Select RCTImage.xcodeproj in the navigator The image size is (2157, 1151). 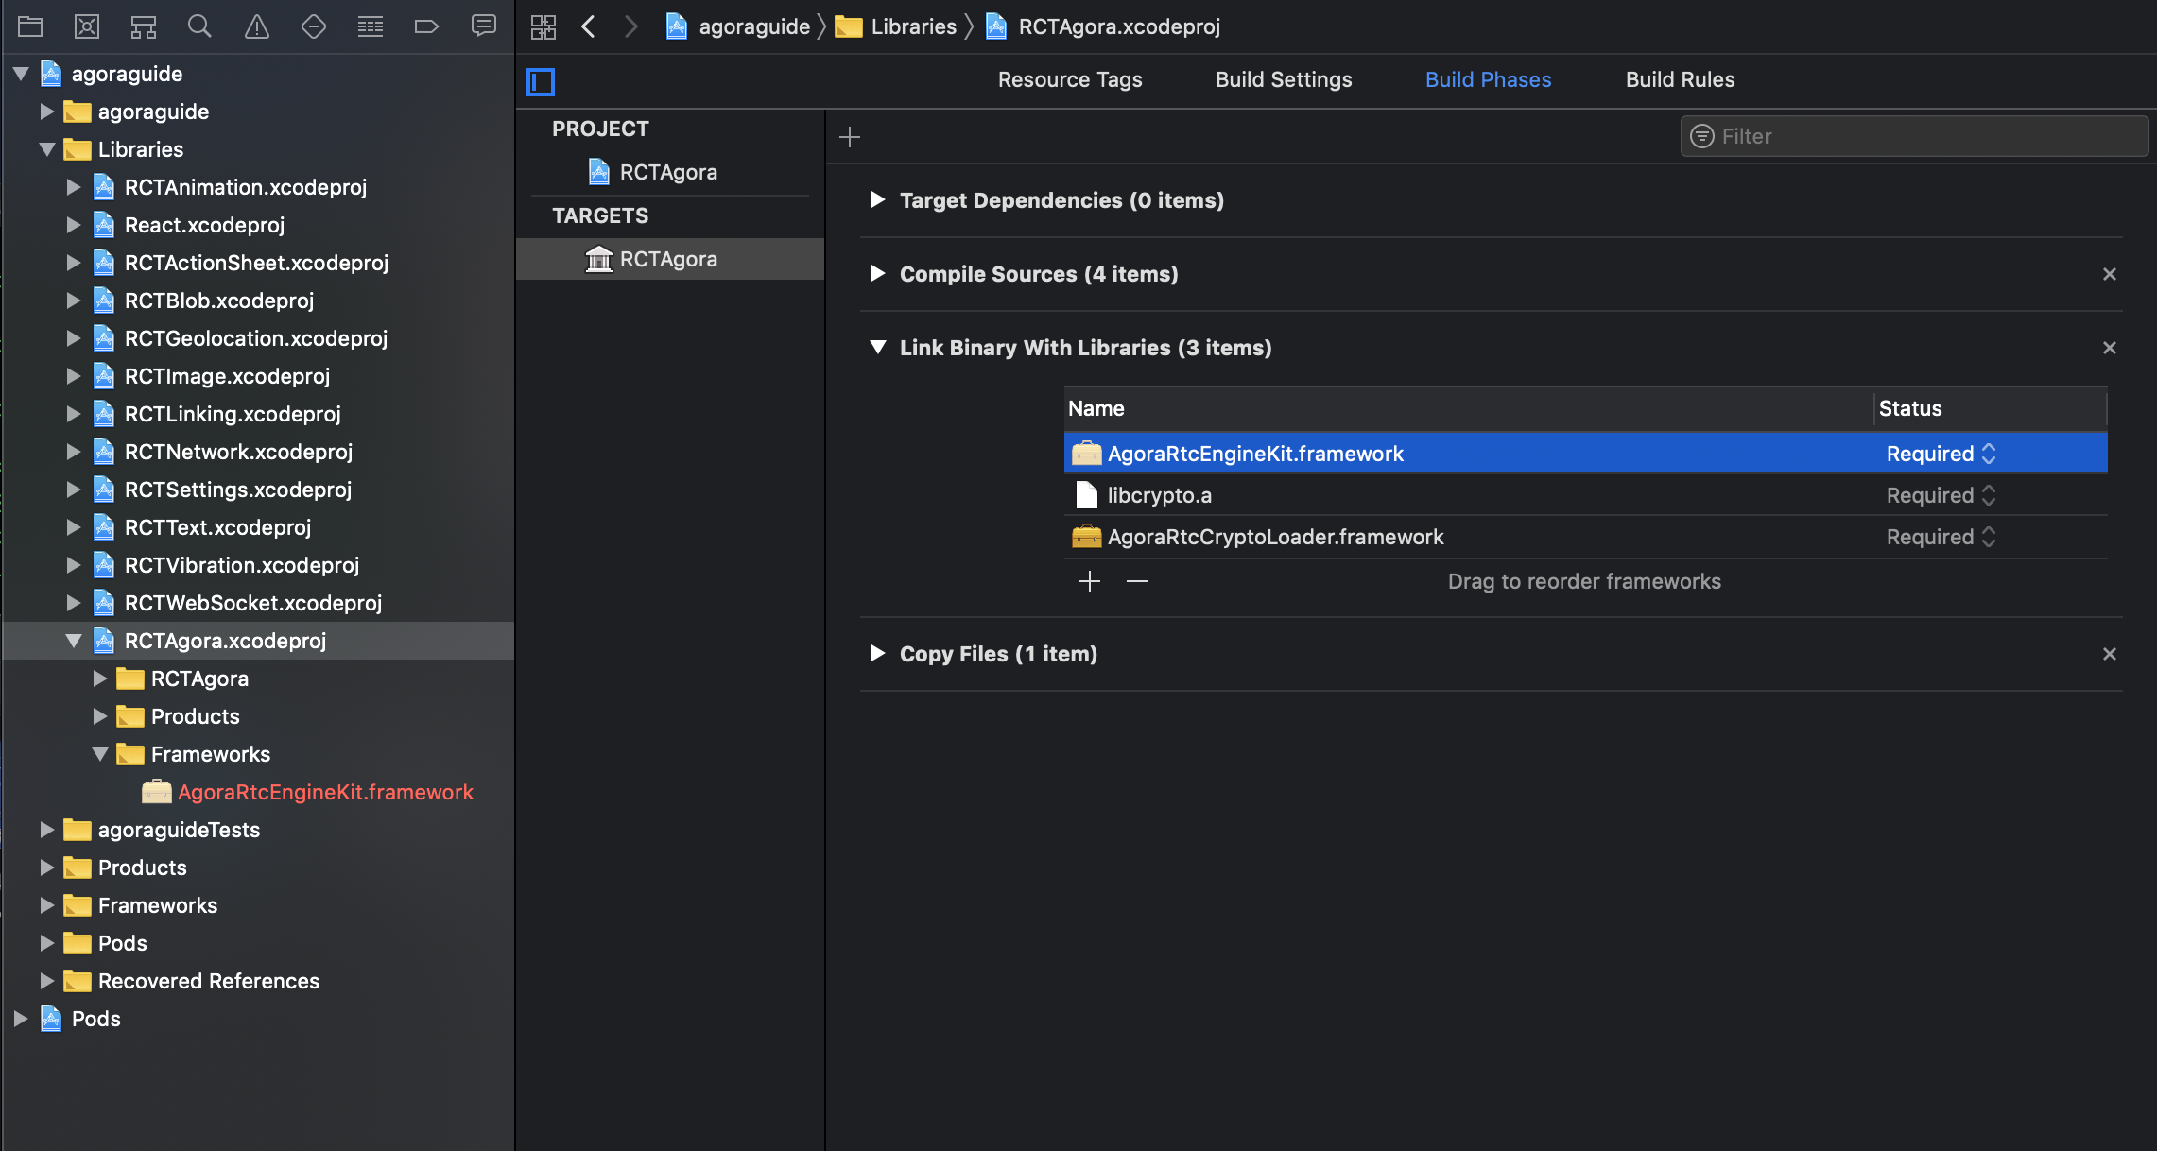coord(227,376)
